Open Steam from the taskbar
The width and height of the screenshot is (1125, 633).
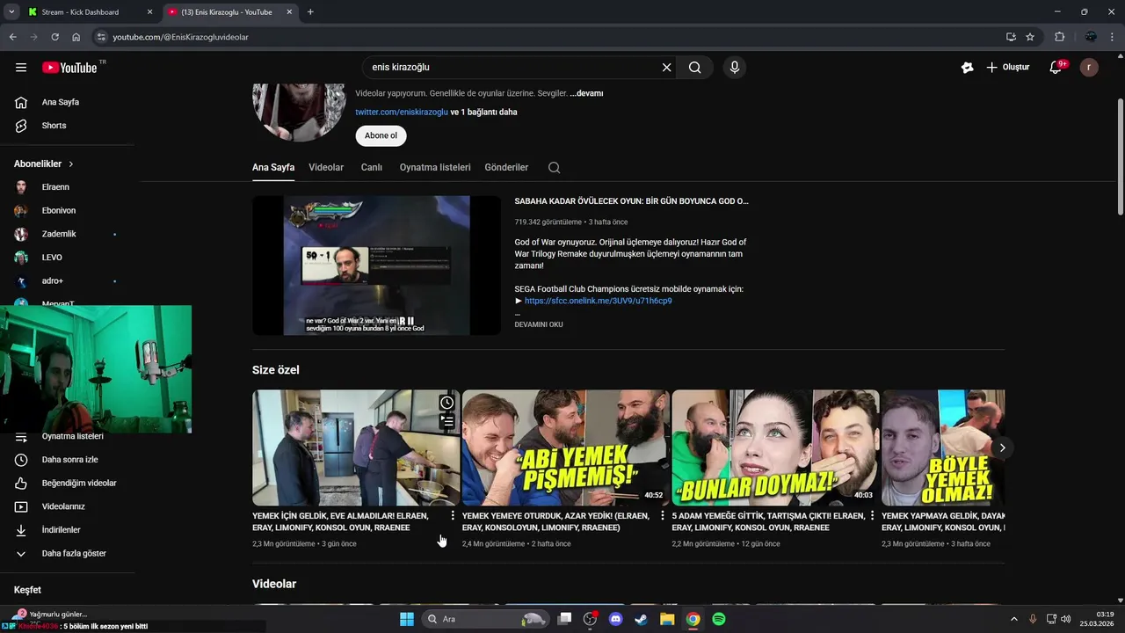[x=642, y=619]
